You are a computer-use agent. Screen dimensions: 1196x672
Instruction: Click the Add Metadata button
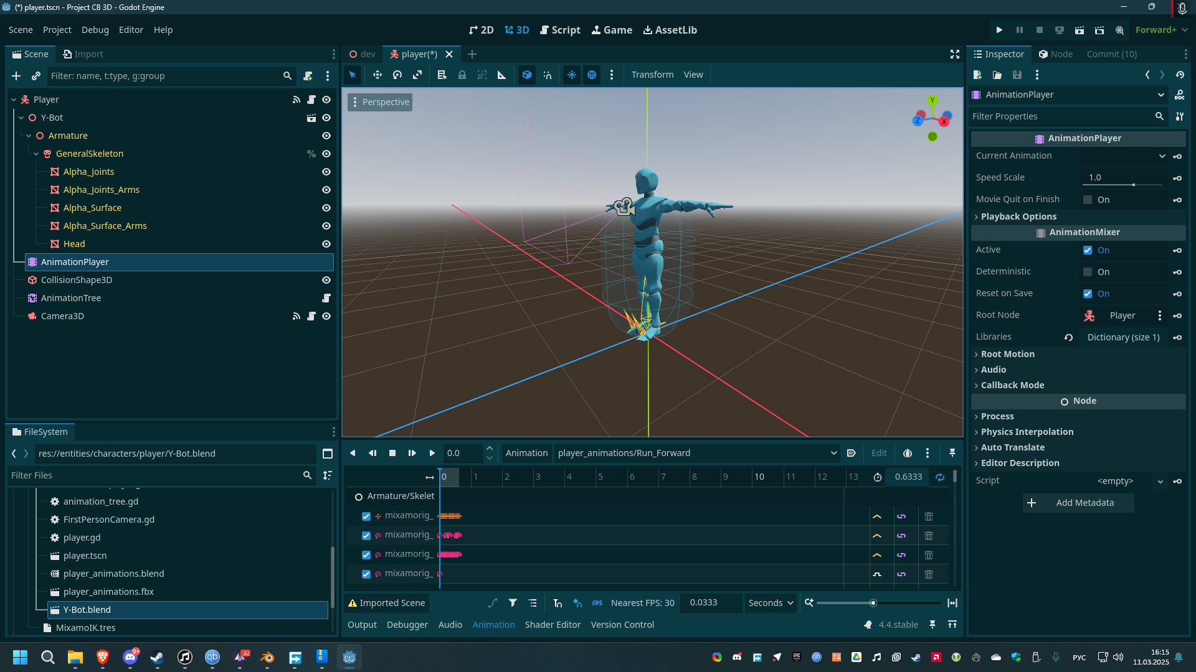[1078, 503]
